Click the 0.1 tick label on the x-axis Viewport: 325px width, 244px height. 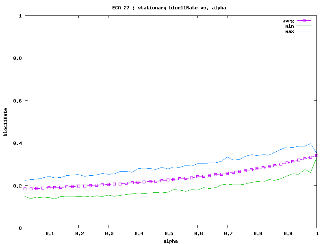49,234
